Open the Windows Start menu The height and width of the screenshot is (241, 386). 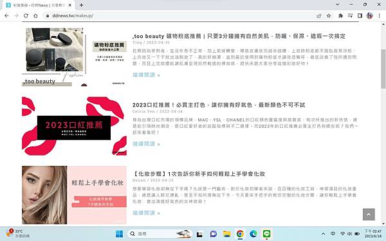coord(119,234)
